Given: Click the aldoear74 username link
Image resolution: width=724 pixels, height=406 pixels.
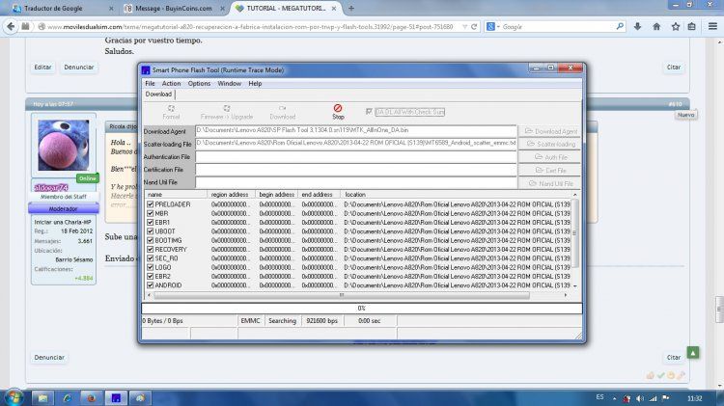Looking at the screenshot, I should click(51, 188).
